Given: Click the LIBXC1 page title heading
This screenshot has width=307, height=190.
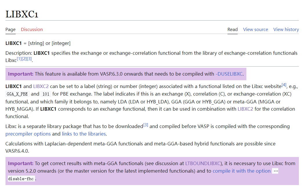Looking at the screenshot, I should (22, 14).
